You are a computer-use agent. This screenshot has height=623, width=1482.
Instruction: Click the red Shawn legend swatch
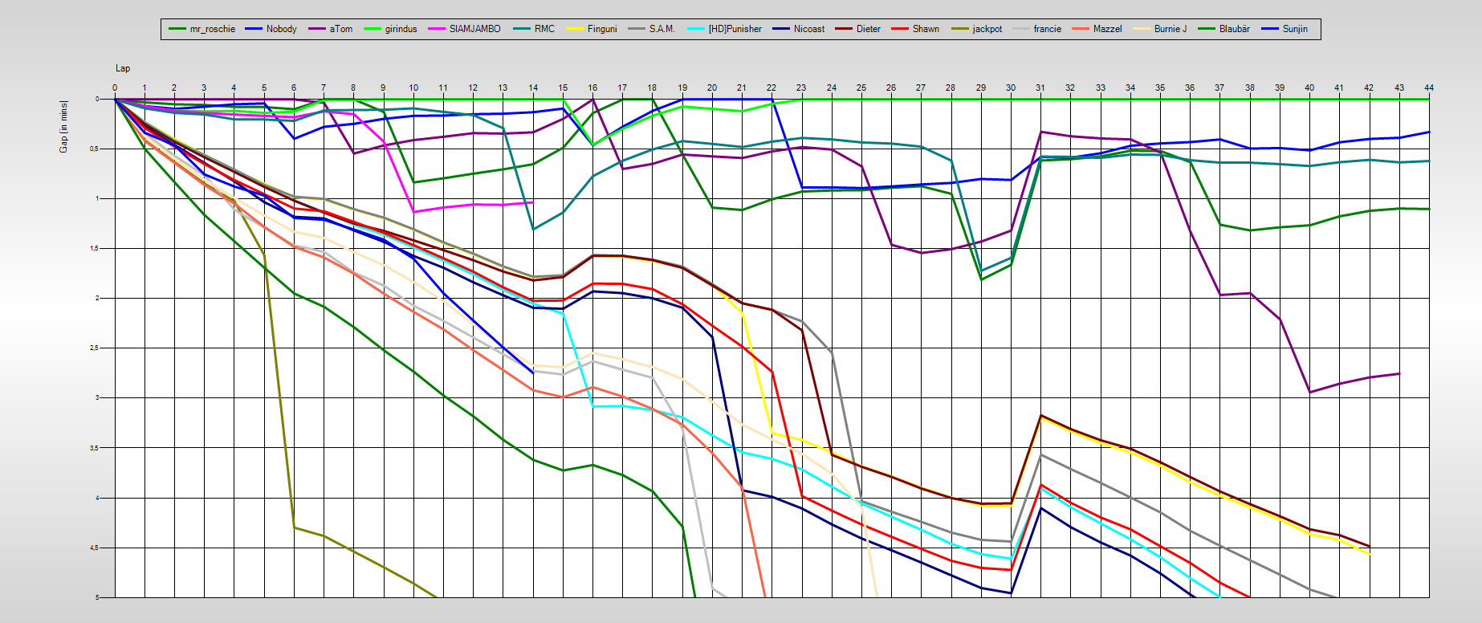point(900,29)
